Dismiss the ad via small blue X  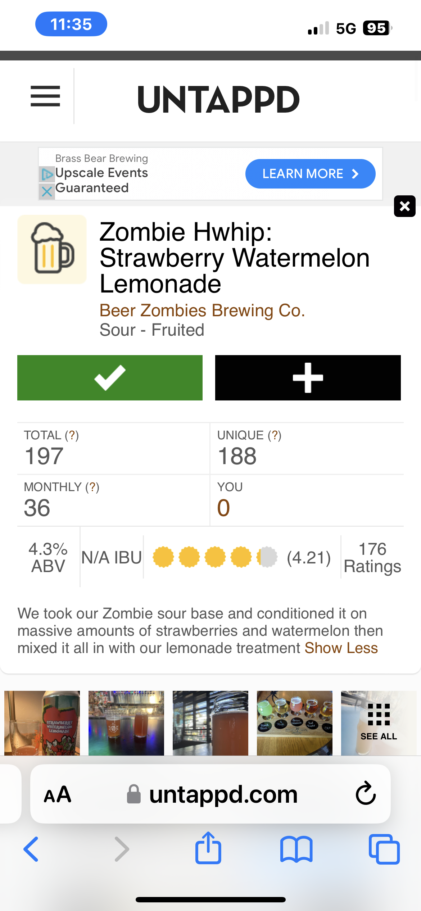point(47,191)
